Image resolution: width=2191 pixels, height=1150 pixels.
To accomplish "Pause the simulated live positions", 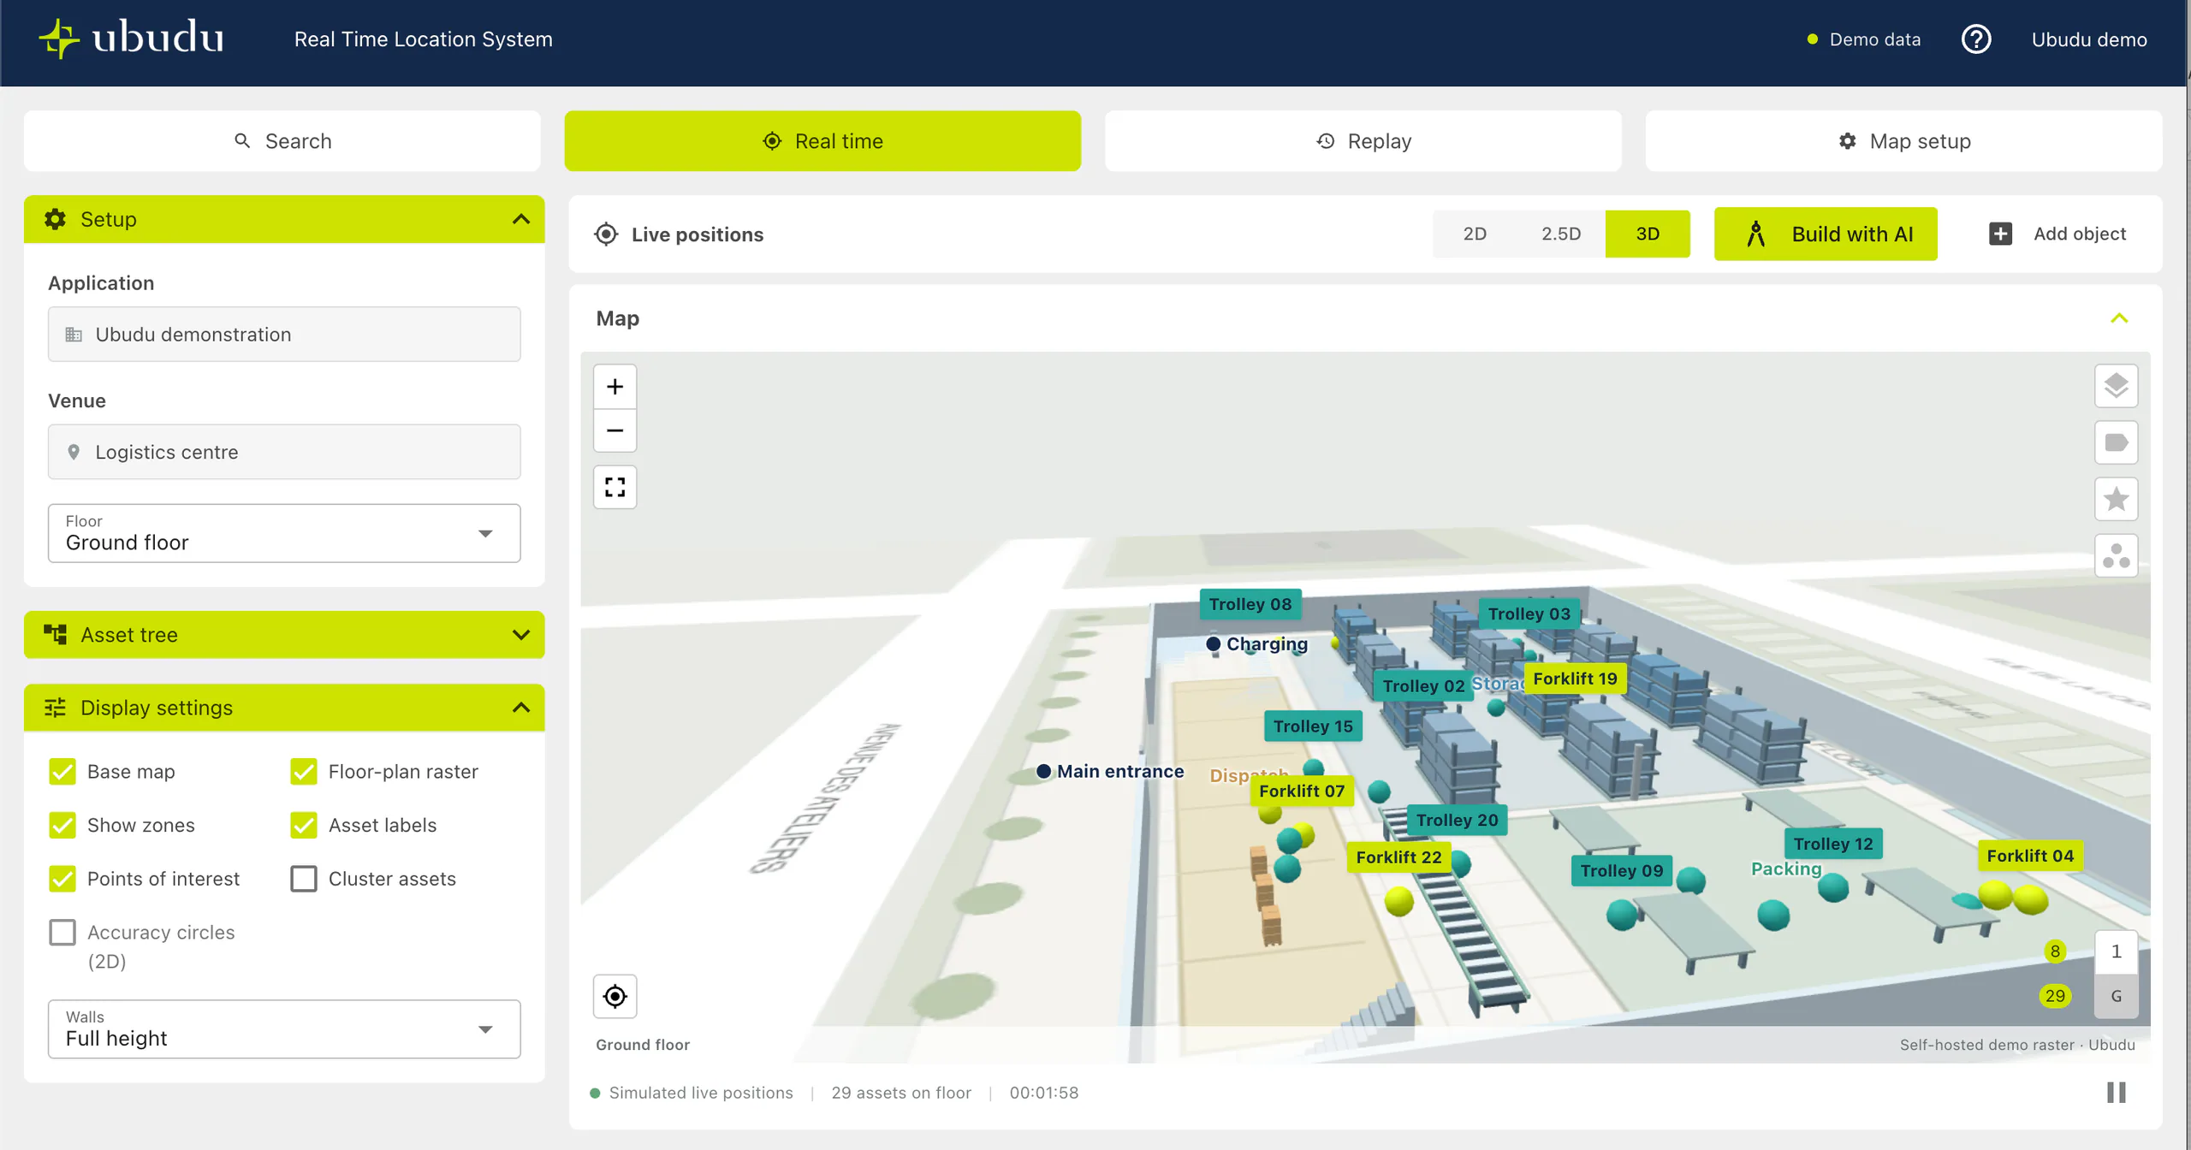I will tap(2116, 1093).
